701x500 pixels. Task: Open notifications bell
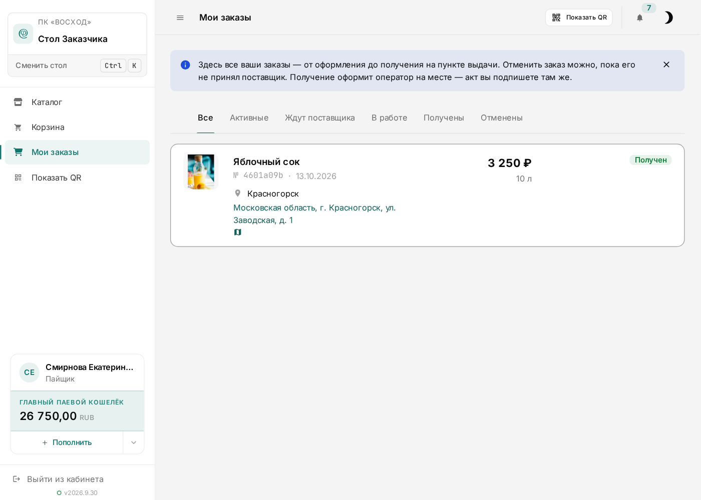[x=639, y=17]
